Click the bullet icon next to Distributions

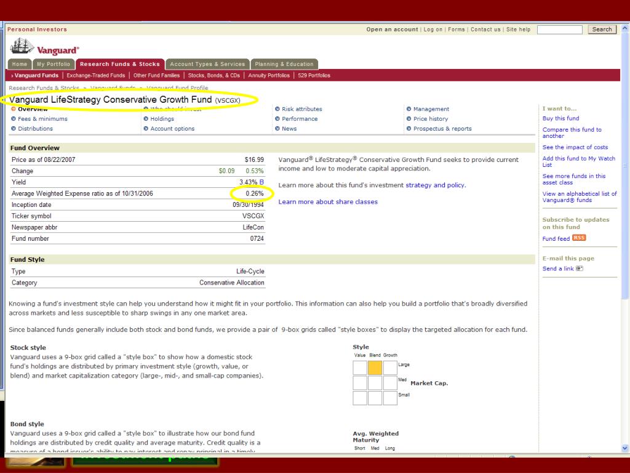[x=14, y=128]
